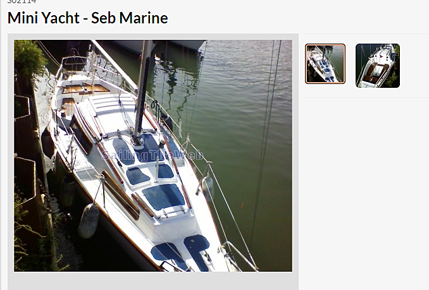
Task: Click the Mini Yacht - Seb Marine title
Action: (87, 18)
